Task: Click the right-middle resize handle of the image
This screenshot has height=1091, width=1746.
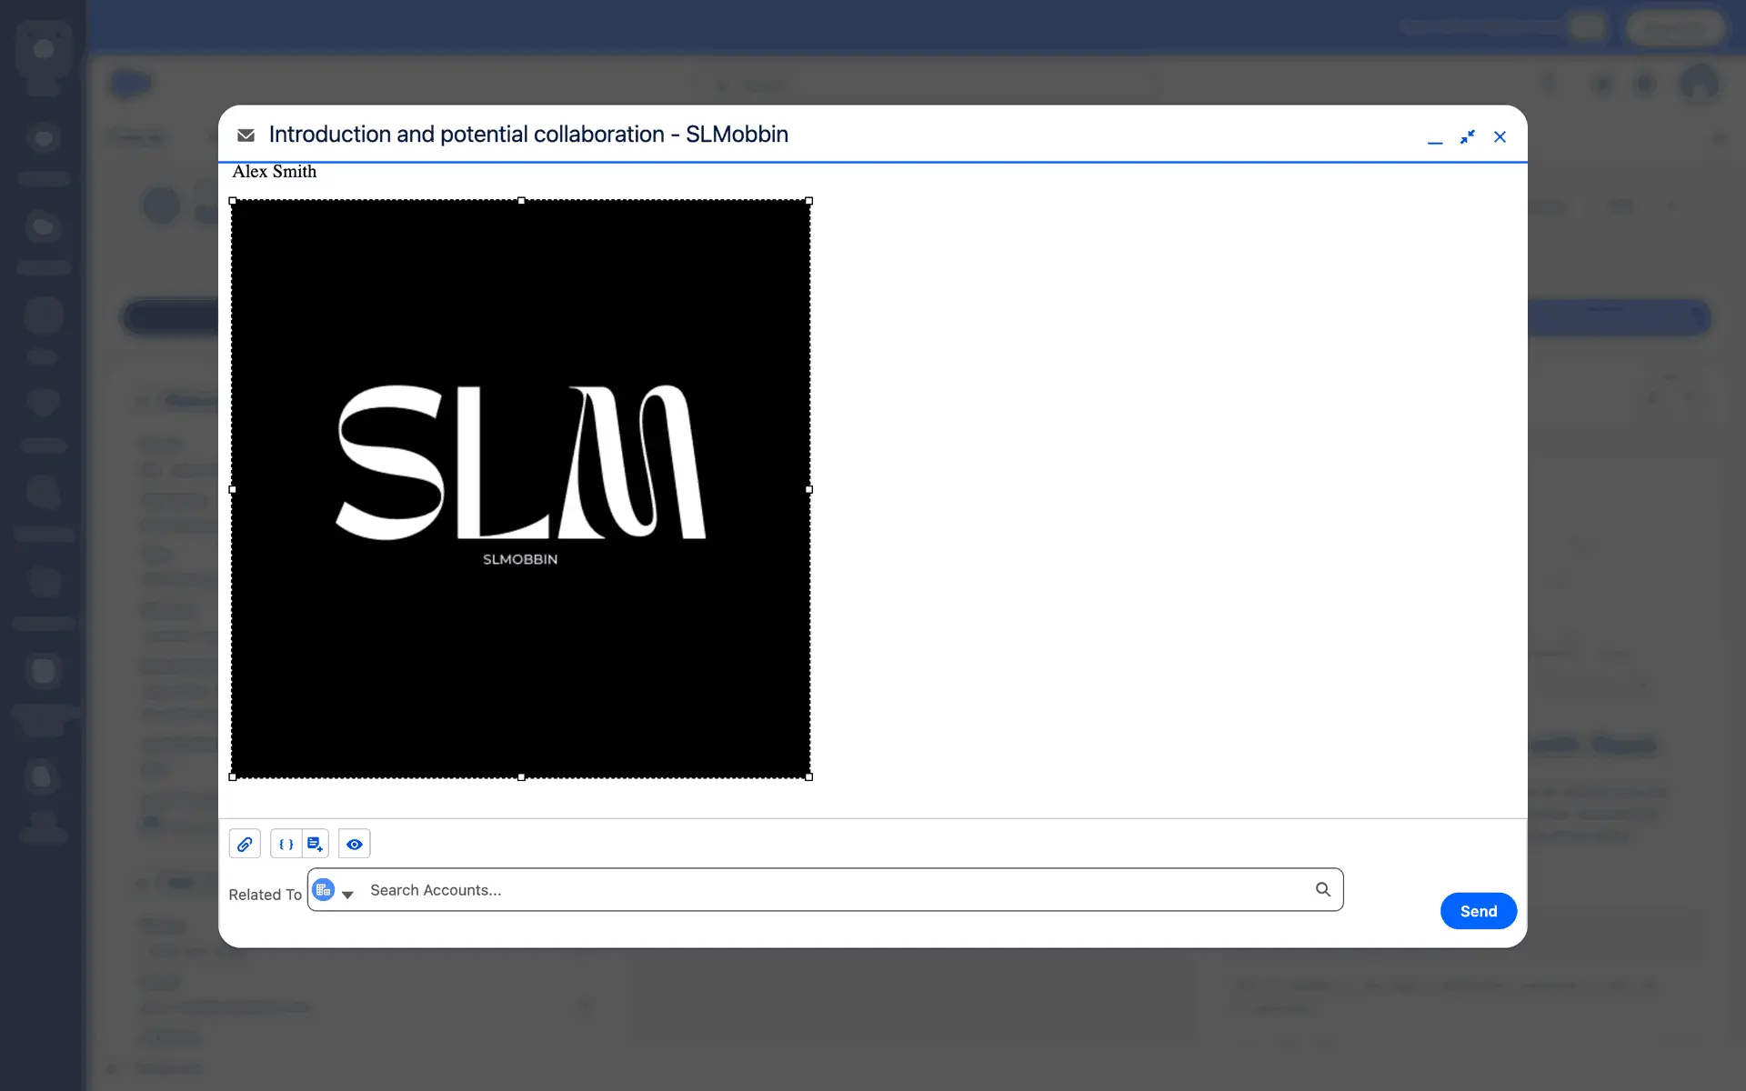Action: click(x=808, y=489)
